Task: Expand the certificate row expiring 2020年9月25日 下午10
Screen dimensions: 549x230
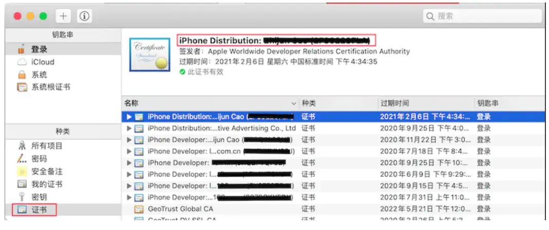Action: tap(129, 163)
